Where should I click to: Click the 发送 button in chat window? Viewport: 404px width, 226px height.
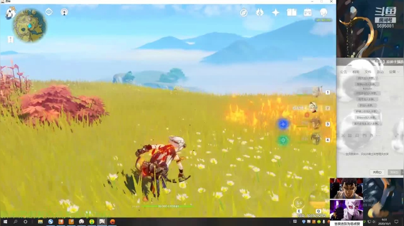pos(394,172)
